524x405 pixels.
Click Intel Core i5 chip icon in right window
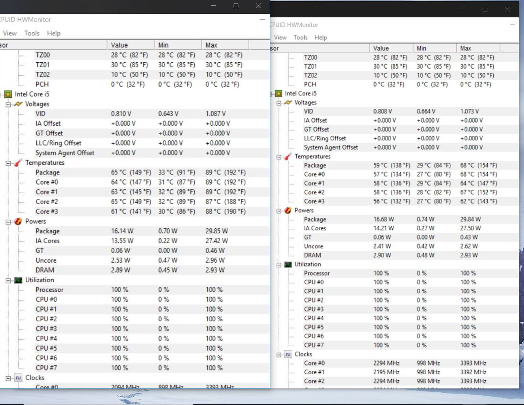tap(279, 93)
